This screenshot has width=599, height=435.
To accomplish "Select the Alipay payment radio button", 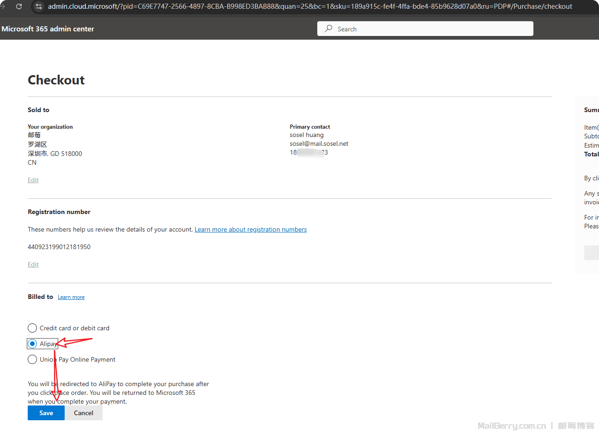I will coord(32,344).
